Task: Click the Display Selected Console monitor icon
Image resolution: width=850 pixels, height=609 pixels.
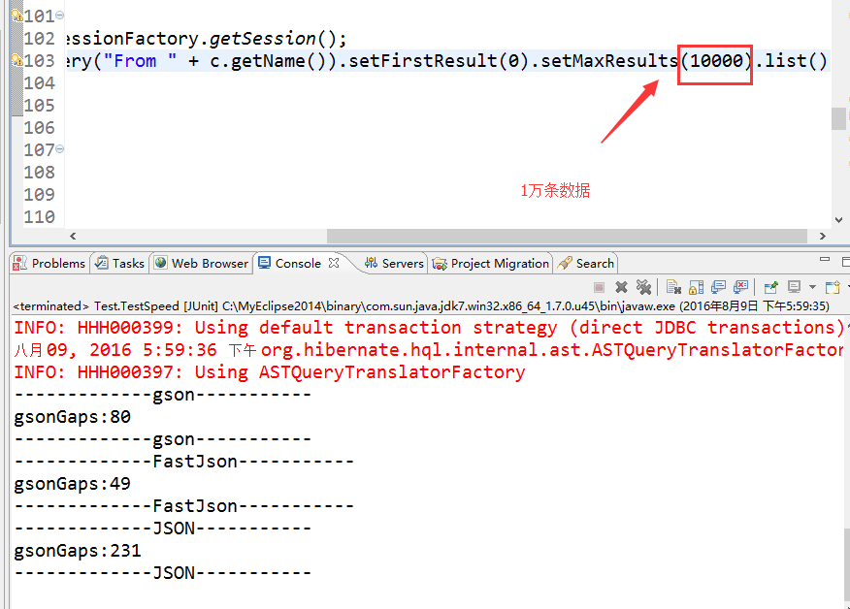Action: tap(794, 287)
